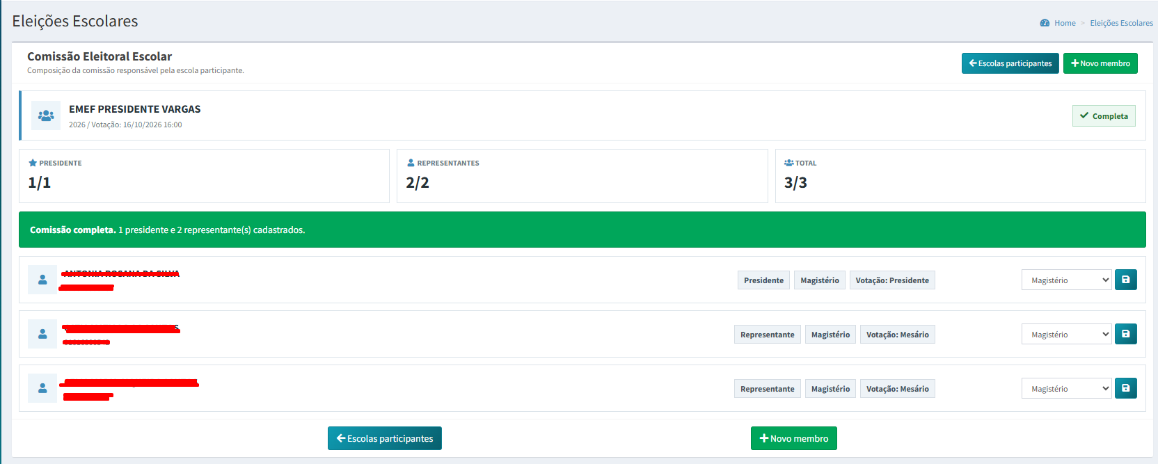This screenshot has width=1158, height=464.
Task: Click the Magistério badge in the Presidente row
Action: pyautogui.click(x=820, y=280)
